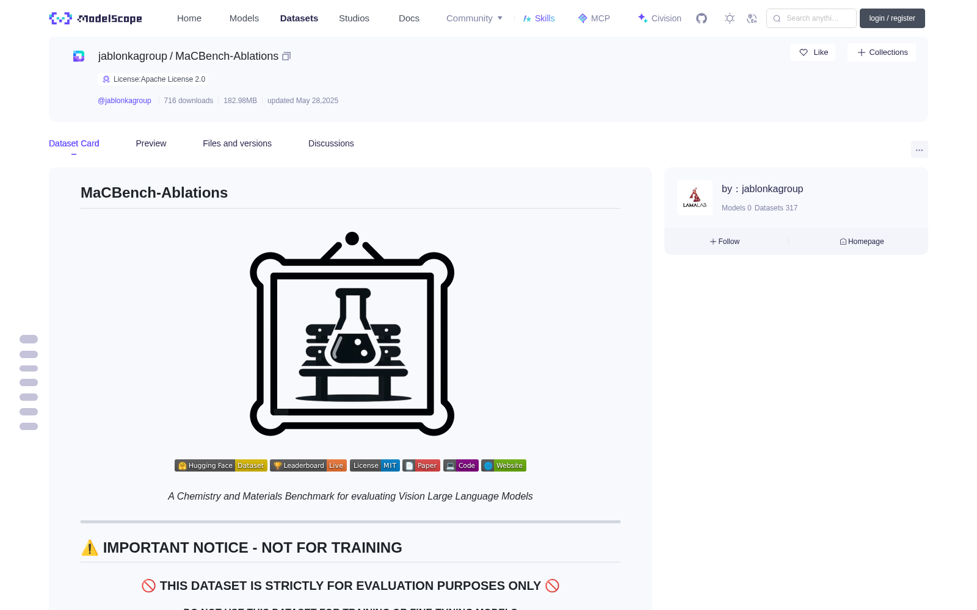Click the login / register button

coord(892,18)
